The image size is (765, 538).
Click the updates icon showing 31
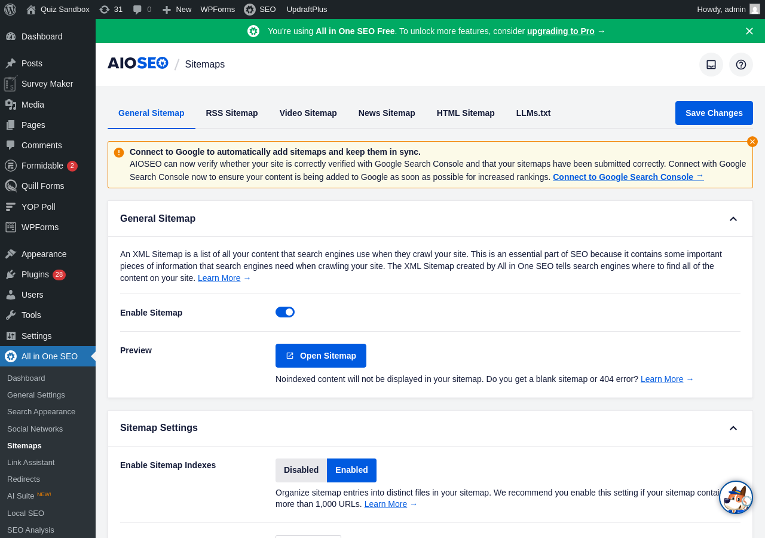(105, 10)
